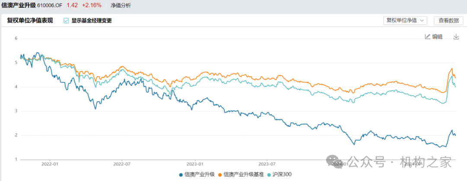Click the 1.42 net value figure

tap(72, 5)
